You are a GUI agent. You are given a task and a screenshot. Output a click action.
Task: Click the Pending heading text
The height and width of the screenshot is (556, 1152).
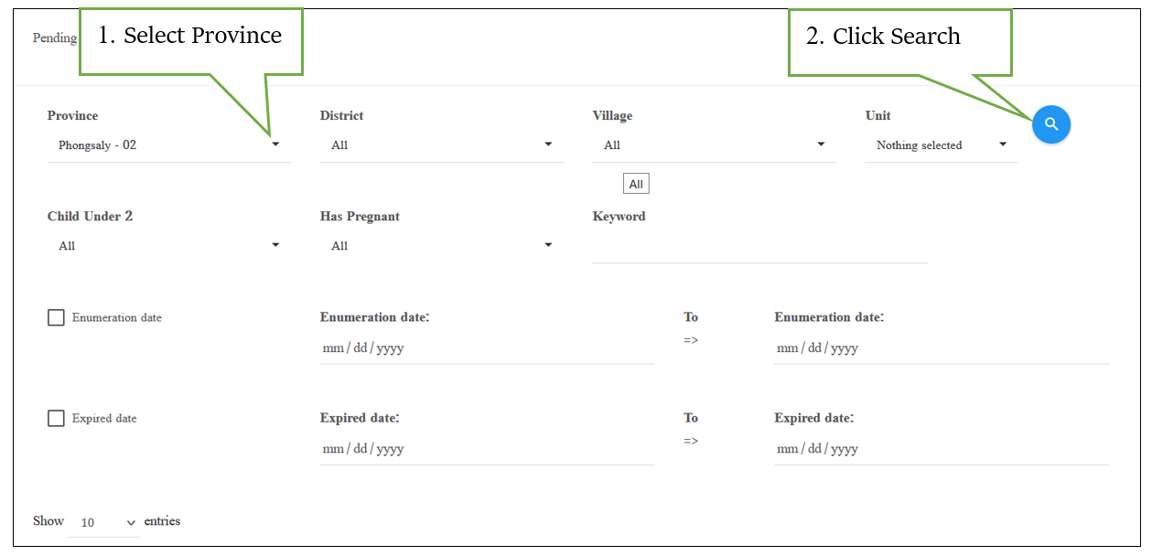pyautogui.click(x=55, y=37)
